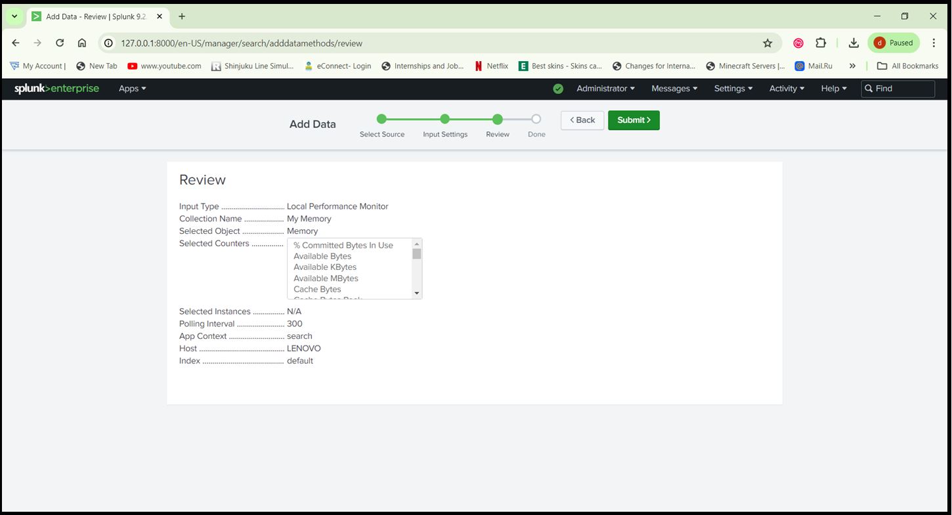
Task: Click the page reload icon
Action: point(59,43)
